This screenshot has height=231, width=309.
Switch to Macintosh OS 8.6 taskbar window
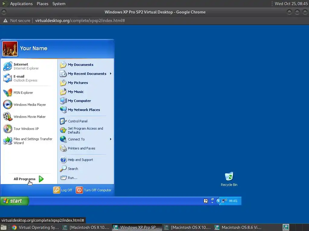(x=238, y=227)
